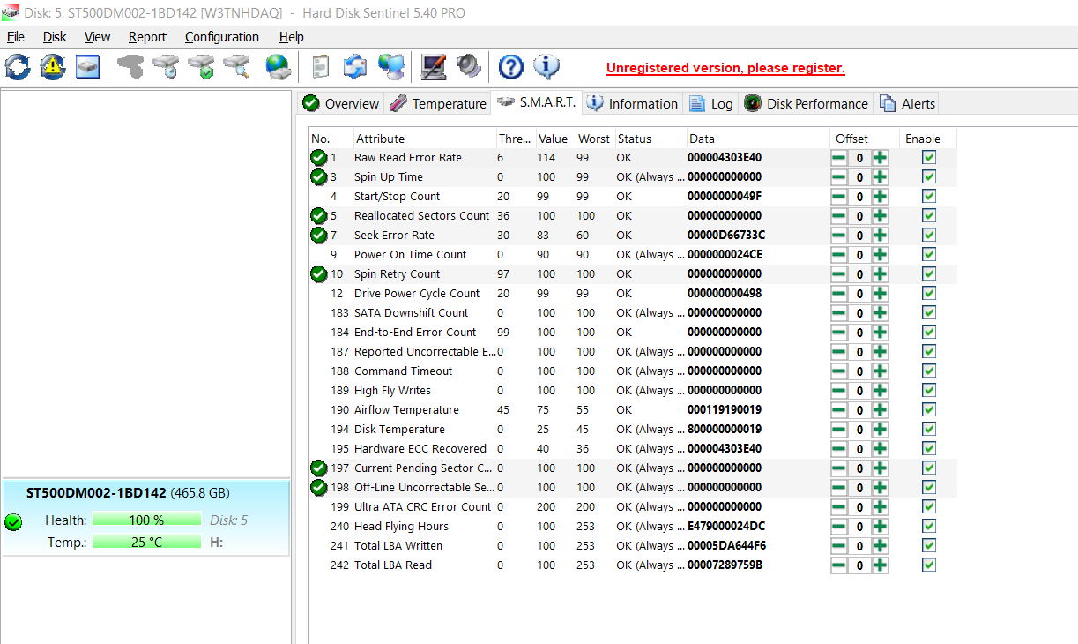Click the green health check icon by Health
Viewport: 1078px width, 644px height.
(13, 522)
